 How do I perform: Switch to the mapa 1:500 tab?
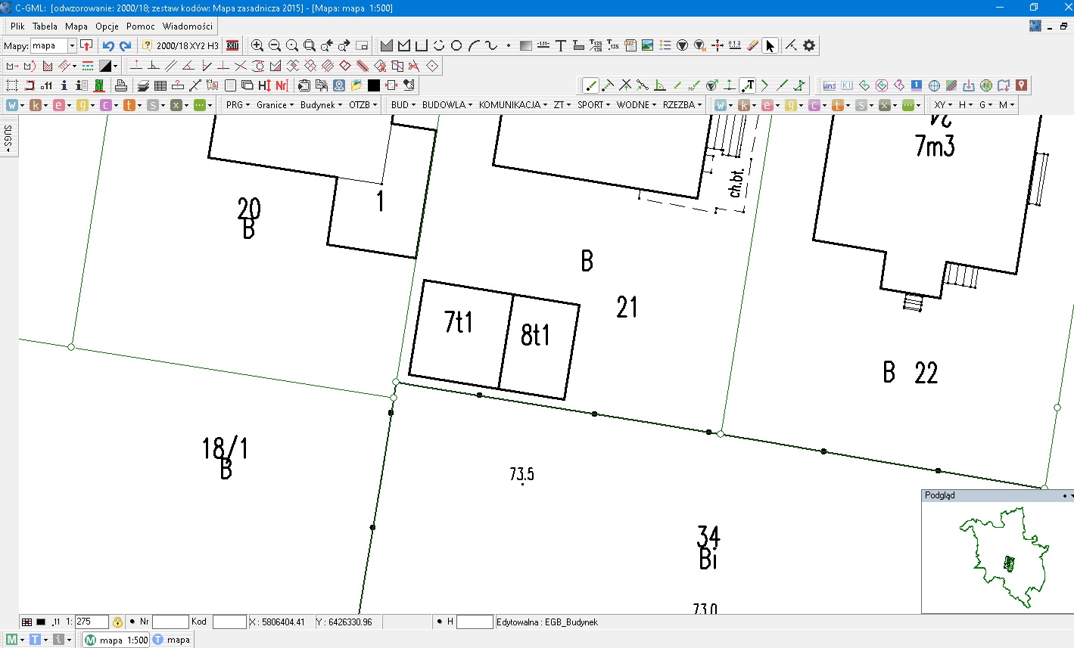(x=117, y=640)
